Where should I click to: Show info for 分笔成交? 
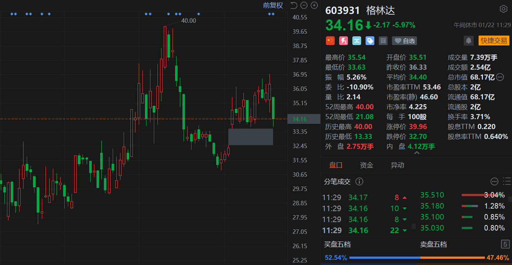[x=360, y=181]
